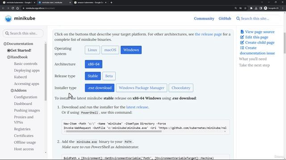Jump to What you'll need section
This screenshot has width=286, height=160.
coord(253,59)
